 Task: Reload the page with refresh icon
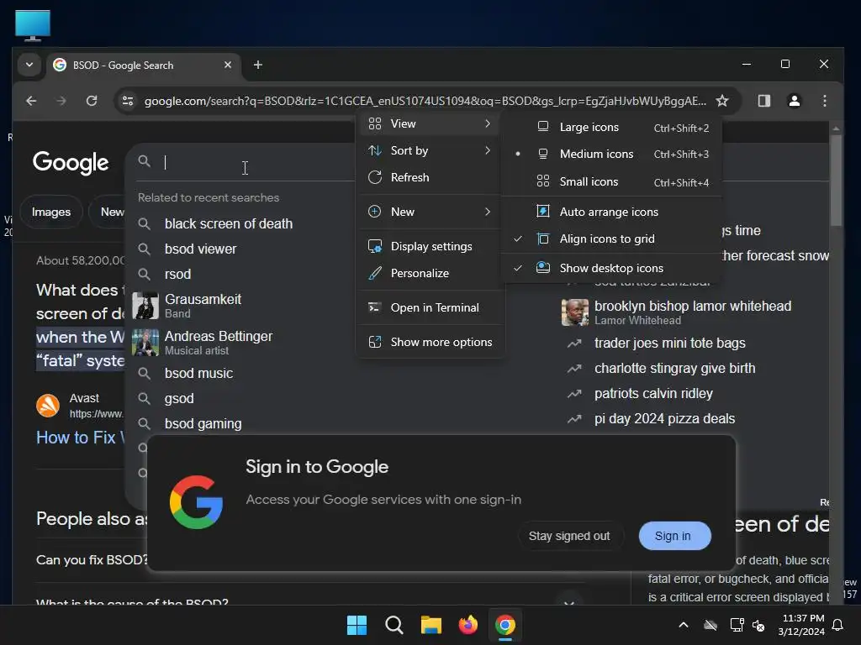92,101
